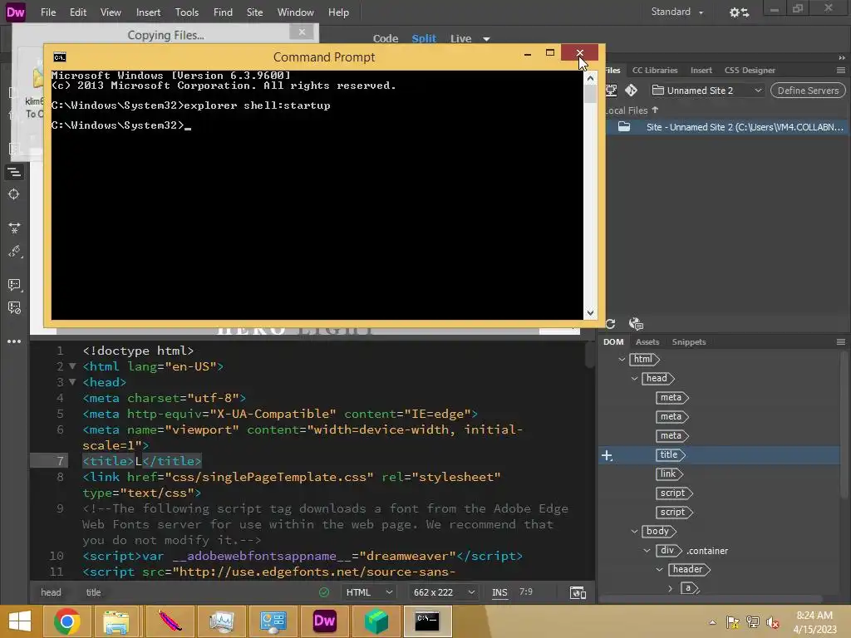
Task: Collapse the html node in DOM panel
Action: coord(622,359)
